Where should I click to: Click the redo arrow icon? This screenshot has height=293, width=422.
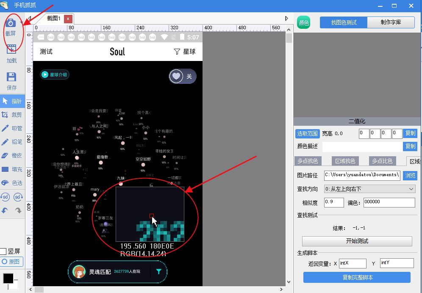(18, 211)
